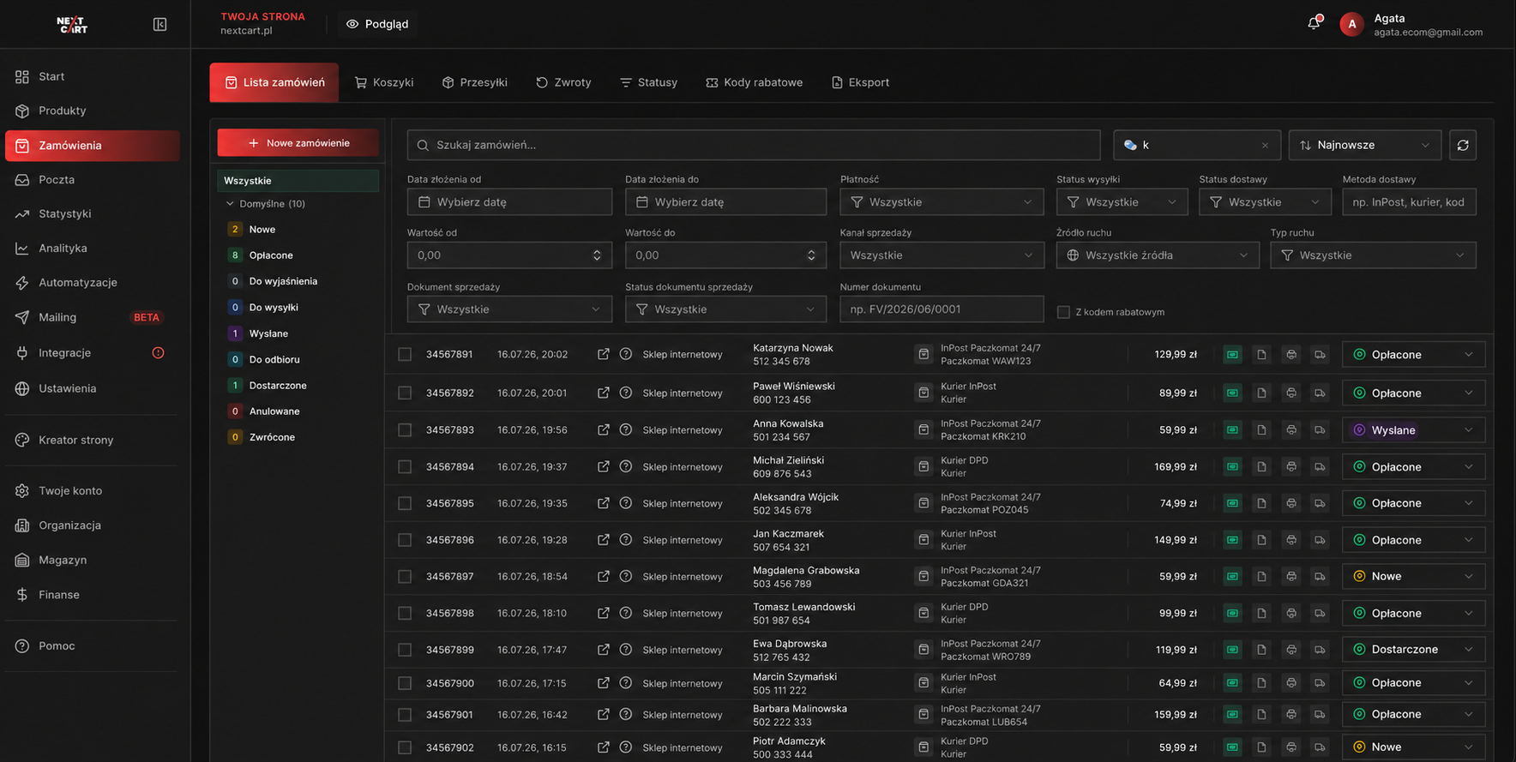
Task: Click the help icon for order 34567893
Action: [x=626, y=429]
